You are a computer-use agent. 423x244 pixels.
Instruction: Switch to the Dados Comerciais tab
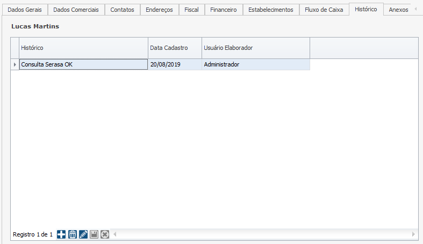coord(76,10)
